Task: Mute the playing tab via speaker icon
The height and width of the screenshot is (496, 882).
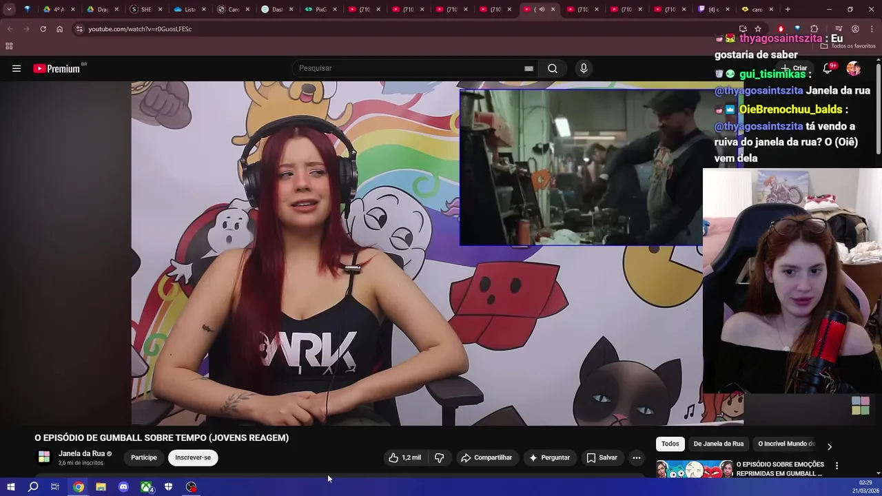Action: point(542,10)
